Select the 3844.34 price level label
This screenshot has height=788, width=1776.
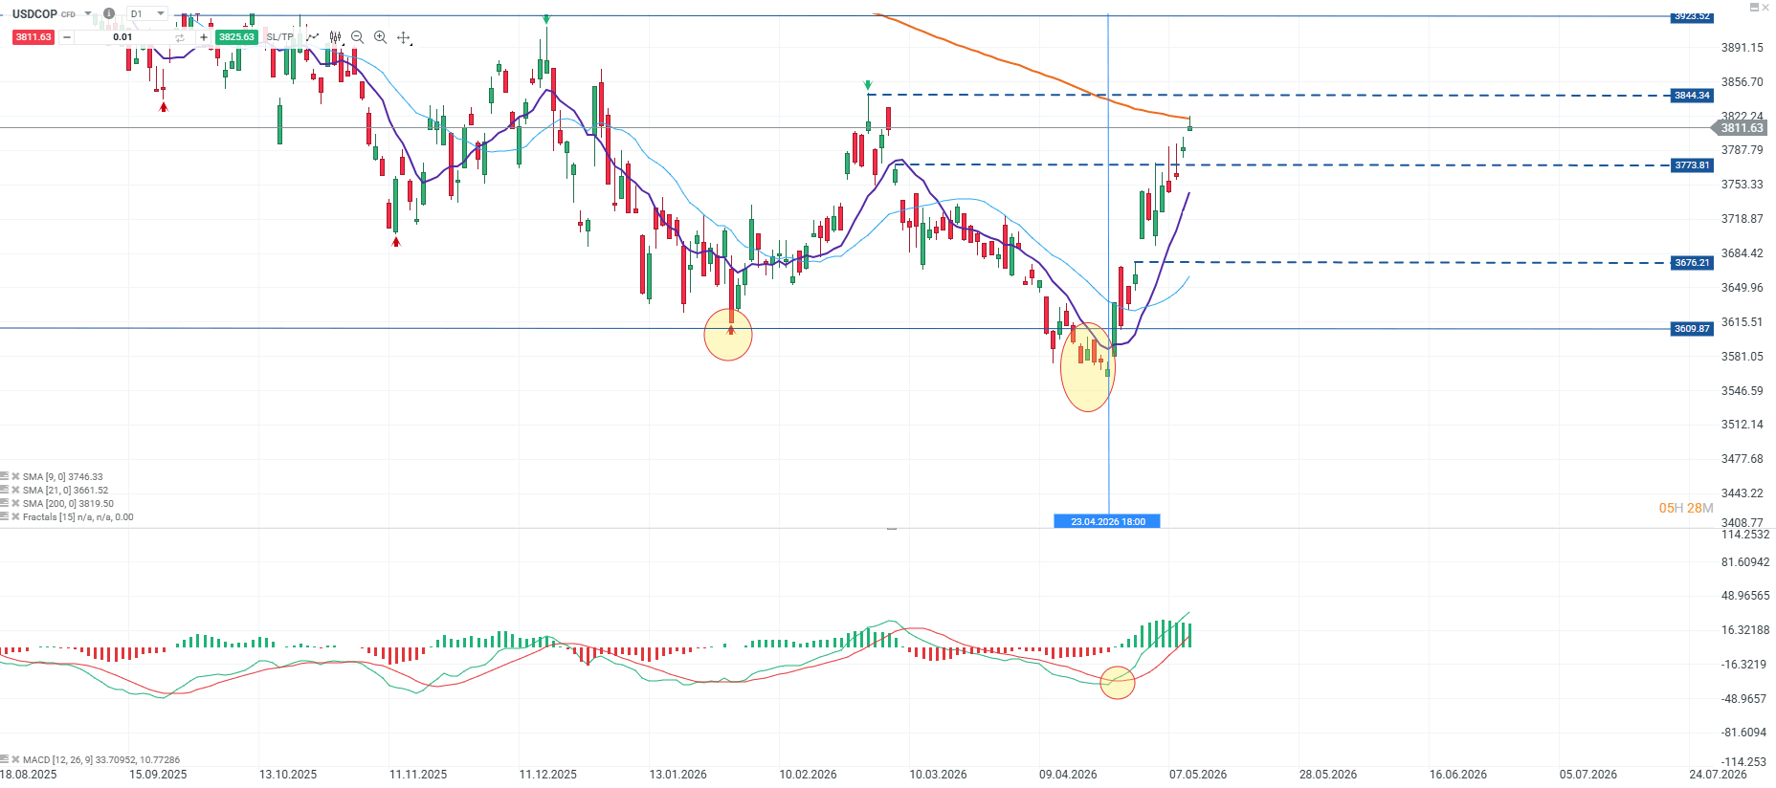tap(1692, 95)
